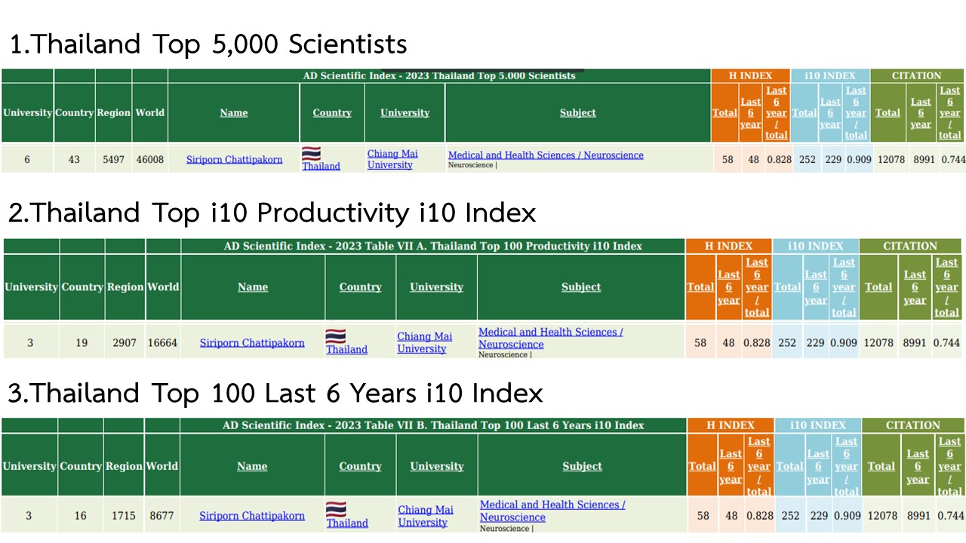The image size is (966, 543).
Task: Open Medical and Health Sciences / Neuroscience in first table
Action: point(546,155)
